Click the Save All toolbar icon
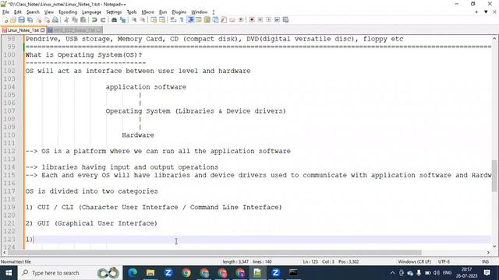The height and width of the screenshot is (280, 499). tap(30, 20)
